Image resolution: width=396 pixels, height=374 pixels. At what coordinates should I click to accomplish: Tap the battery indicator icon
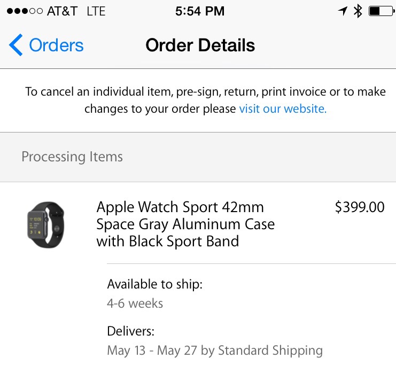click(382, 11)
